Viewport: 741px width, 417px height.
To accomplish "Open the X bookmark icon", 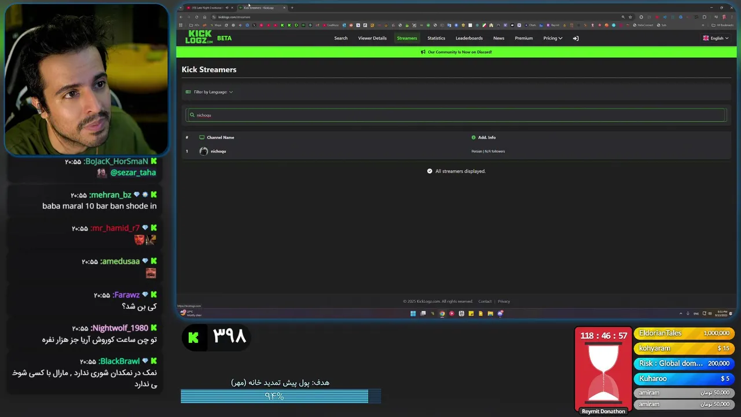I will tap(254, 25).
